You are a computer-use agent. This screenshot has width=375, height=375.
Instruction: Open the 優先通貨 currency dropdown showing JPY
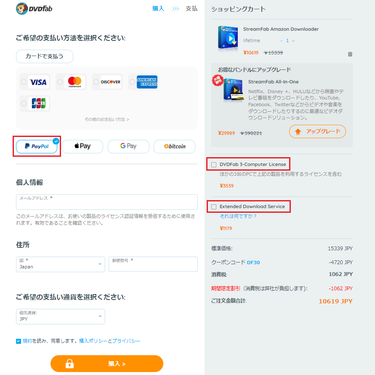61,316
